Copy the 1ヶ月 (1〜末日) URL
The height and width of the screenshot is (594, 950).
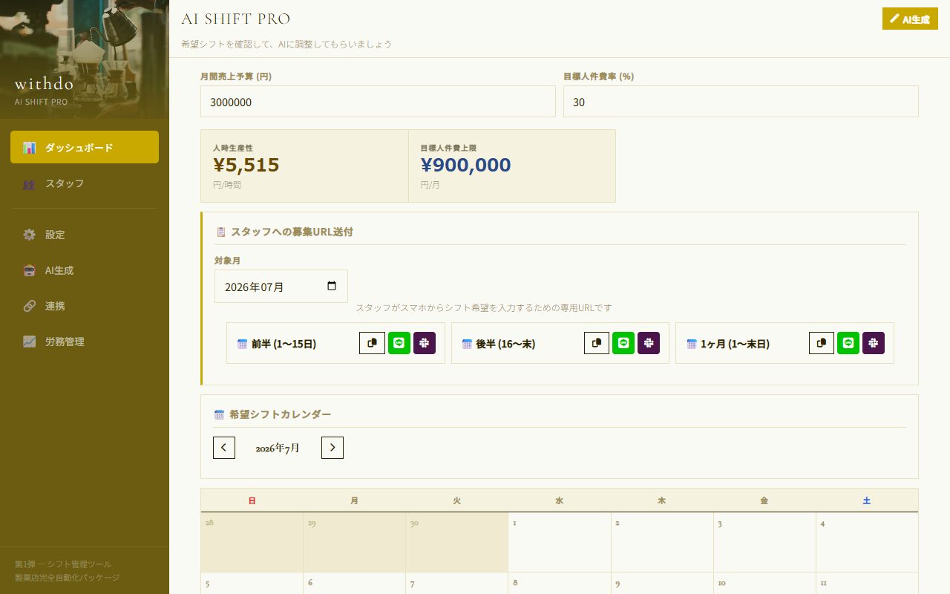click(x=822, y=343)
